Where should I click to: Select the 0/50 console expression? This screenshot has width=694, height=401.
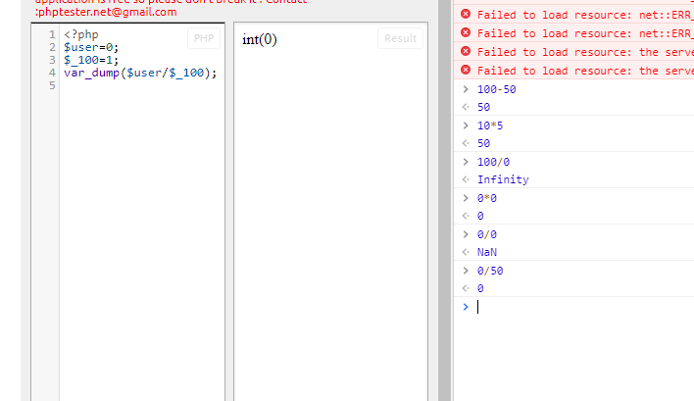click(490, 271)
